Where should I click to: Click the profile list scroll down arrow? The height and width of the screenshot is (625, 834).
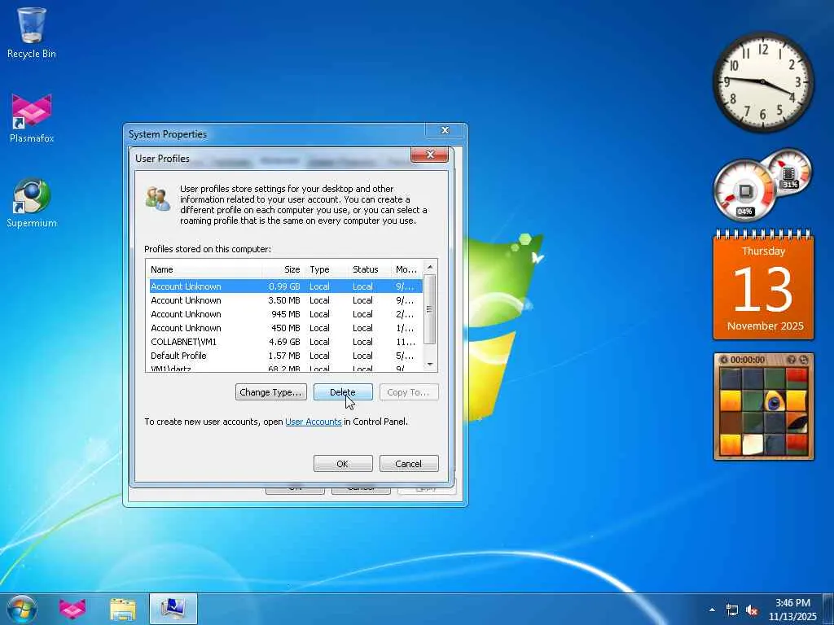click(430, 365)
